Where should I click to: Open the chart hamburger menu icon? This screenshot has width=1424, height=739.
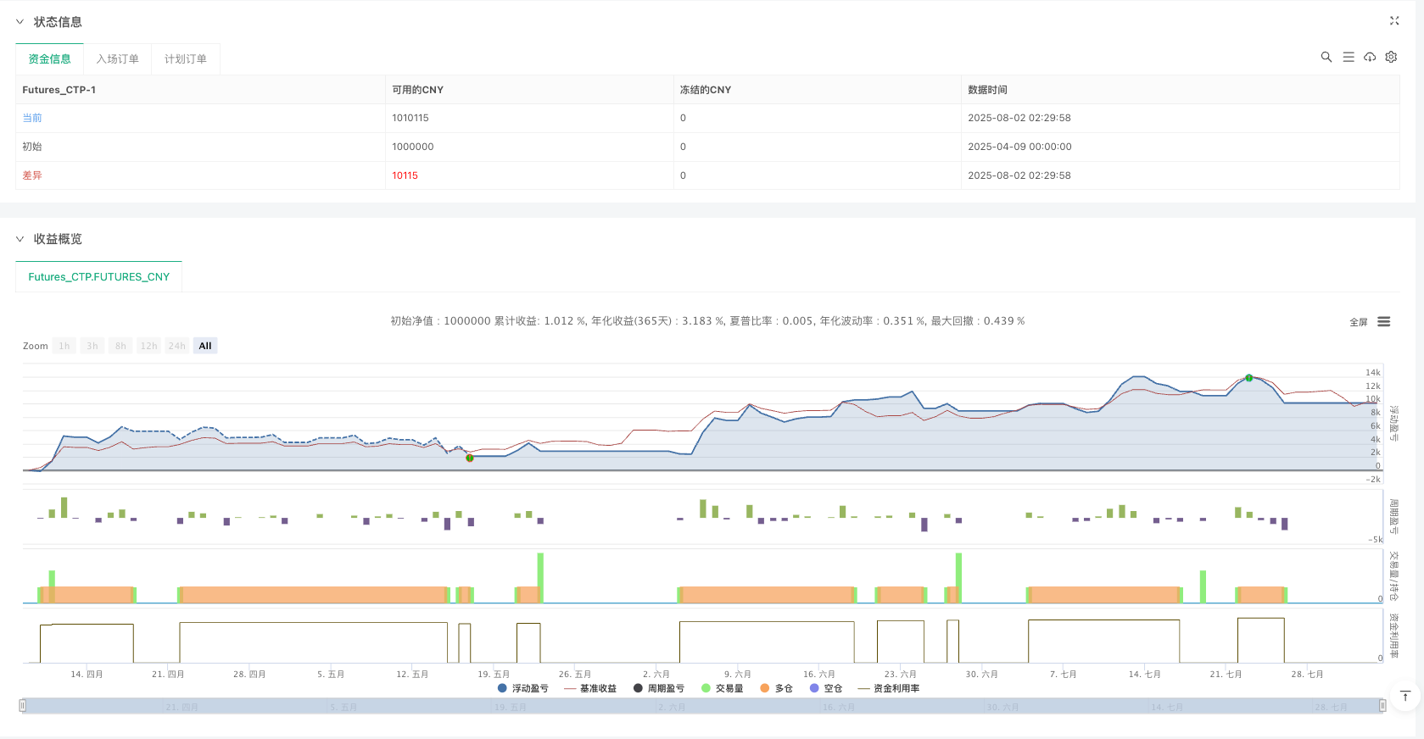tap(1384, 321)
